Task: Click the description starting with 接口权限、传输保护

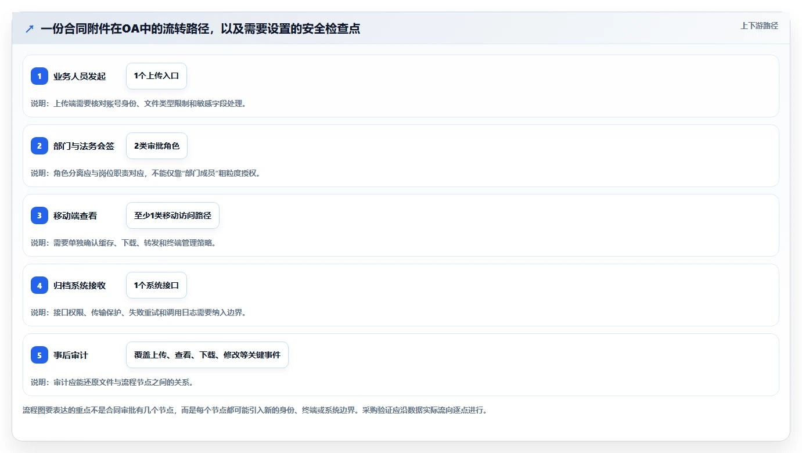Action: pyautogui.click(x=139, y=312)
